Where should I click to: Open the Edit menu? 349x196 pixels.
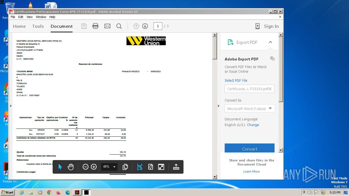[x=21, y=17]
